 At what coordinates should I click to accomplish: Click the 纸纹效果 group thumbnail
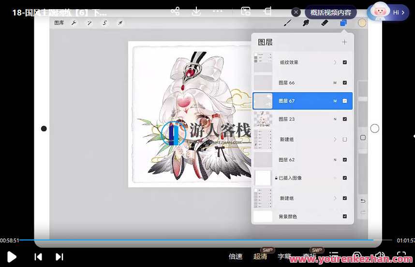coord(263,62)
